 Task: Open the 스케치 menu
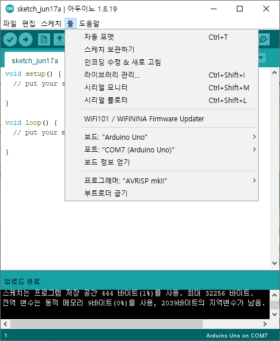(x=51, y=24)
